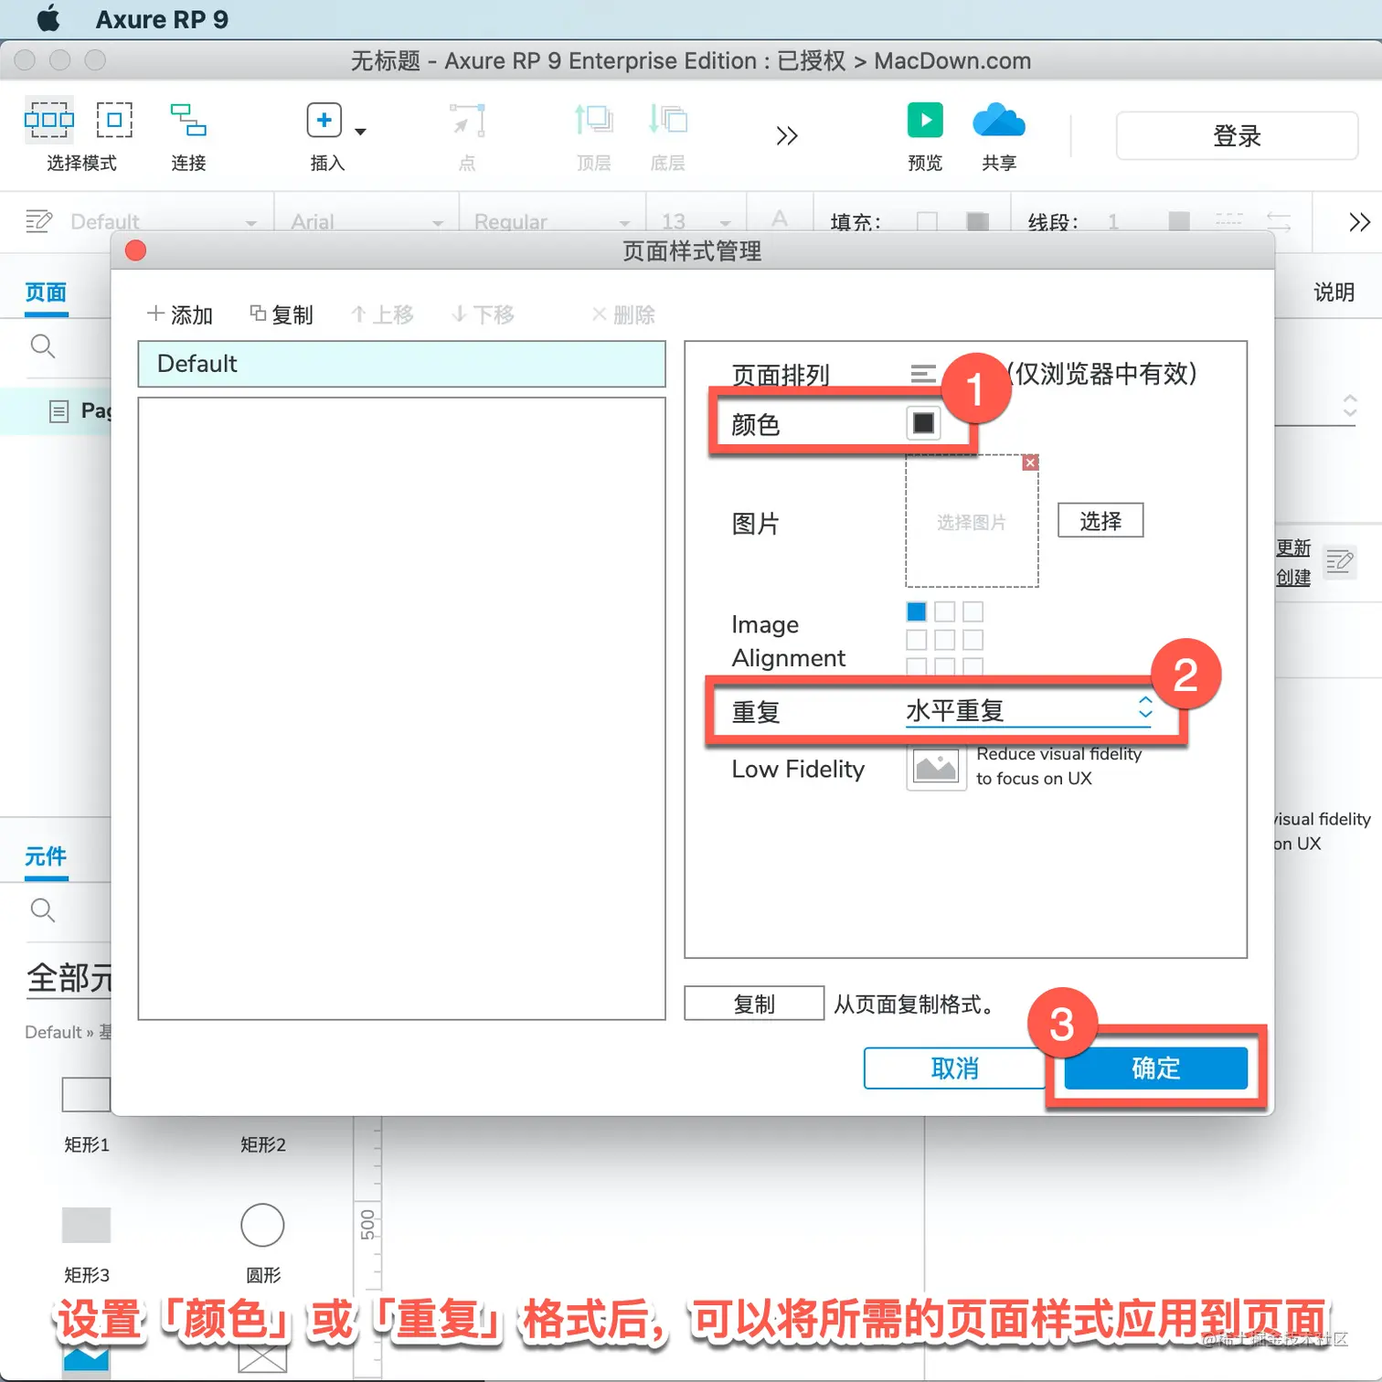Select center image alignment box

[x=945, y=640]
